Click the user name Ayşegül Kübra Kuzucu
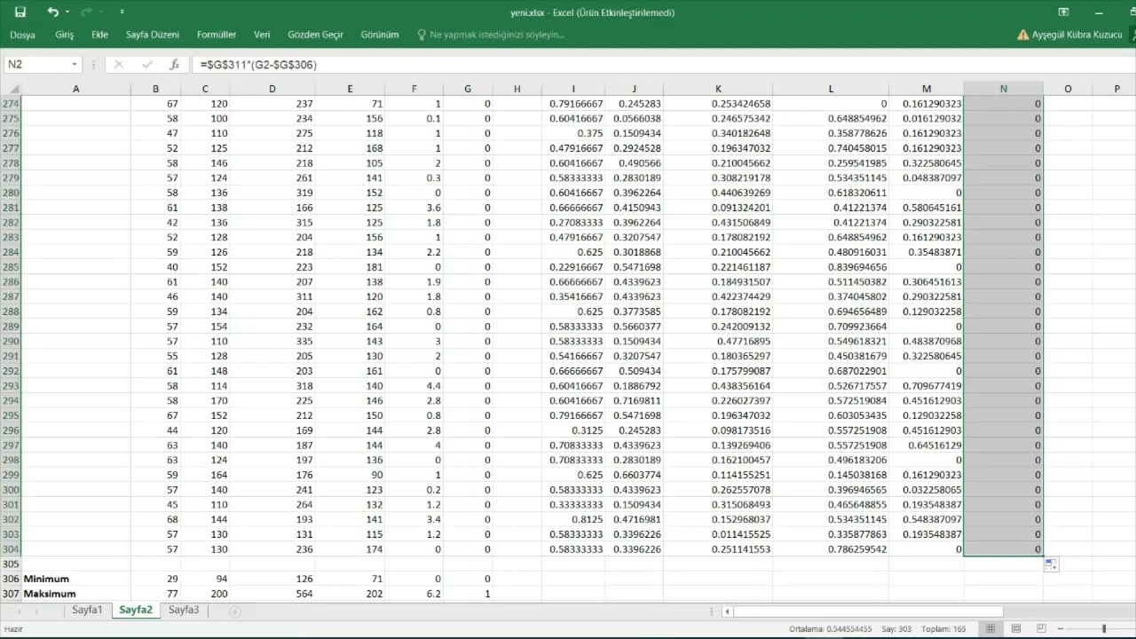The image size is (1136, 639). pyautogui.click(x=1077, y=35)
